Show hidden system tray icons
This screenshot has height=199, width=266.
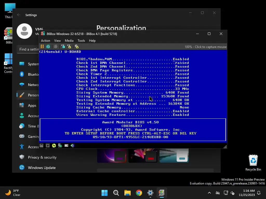[x=209, y=193]
